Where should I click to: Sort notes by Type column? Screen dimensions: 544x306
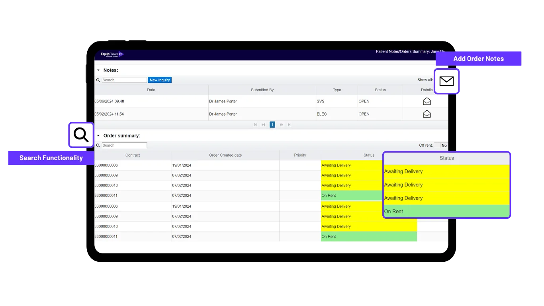[337, 90]
